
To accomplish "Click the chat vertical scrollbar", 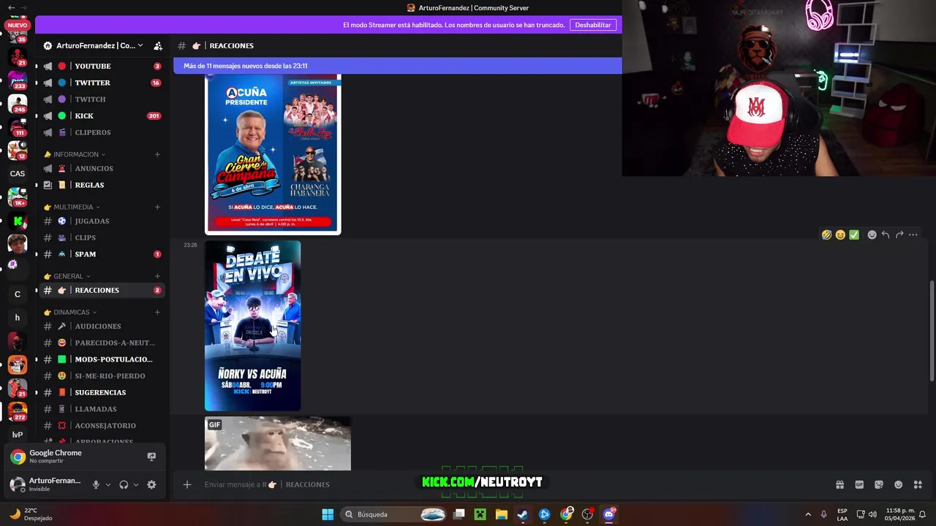I will pyautogui.click(x=932, y=330).
